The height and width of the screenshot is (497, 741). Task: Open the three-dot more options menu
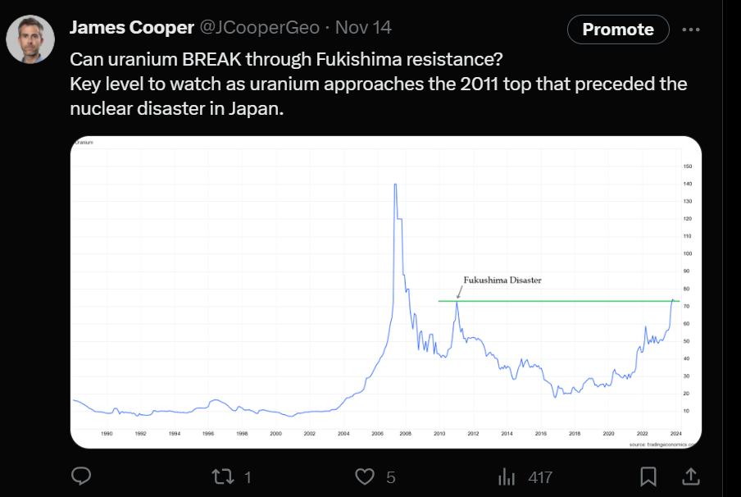691,30
